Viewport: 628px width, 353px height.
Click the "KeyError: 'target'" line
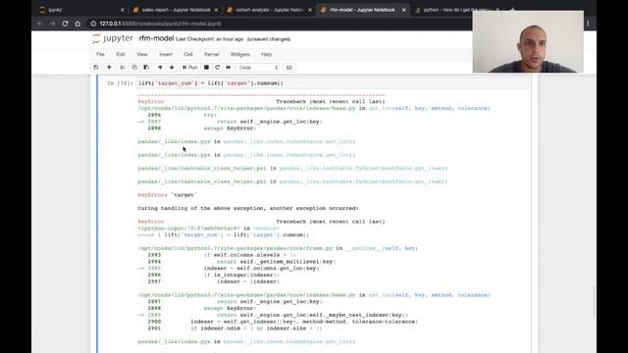pos(167,195)
